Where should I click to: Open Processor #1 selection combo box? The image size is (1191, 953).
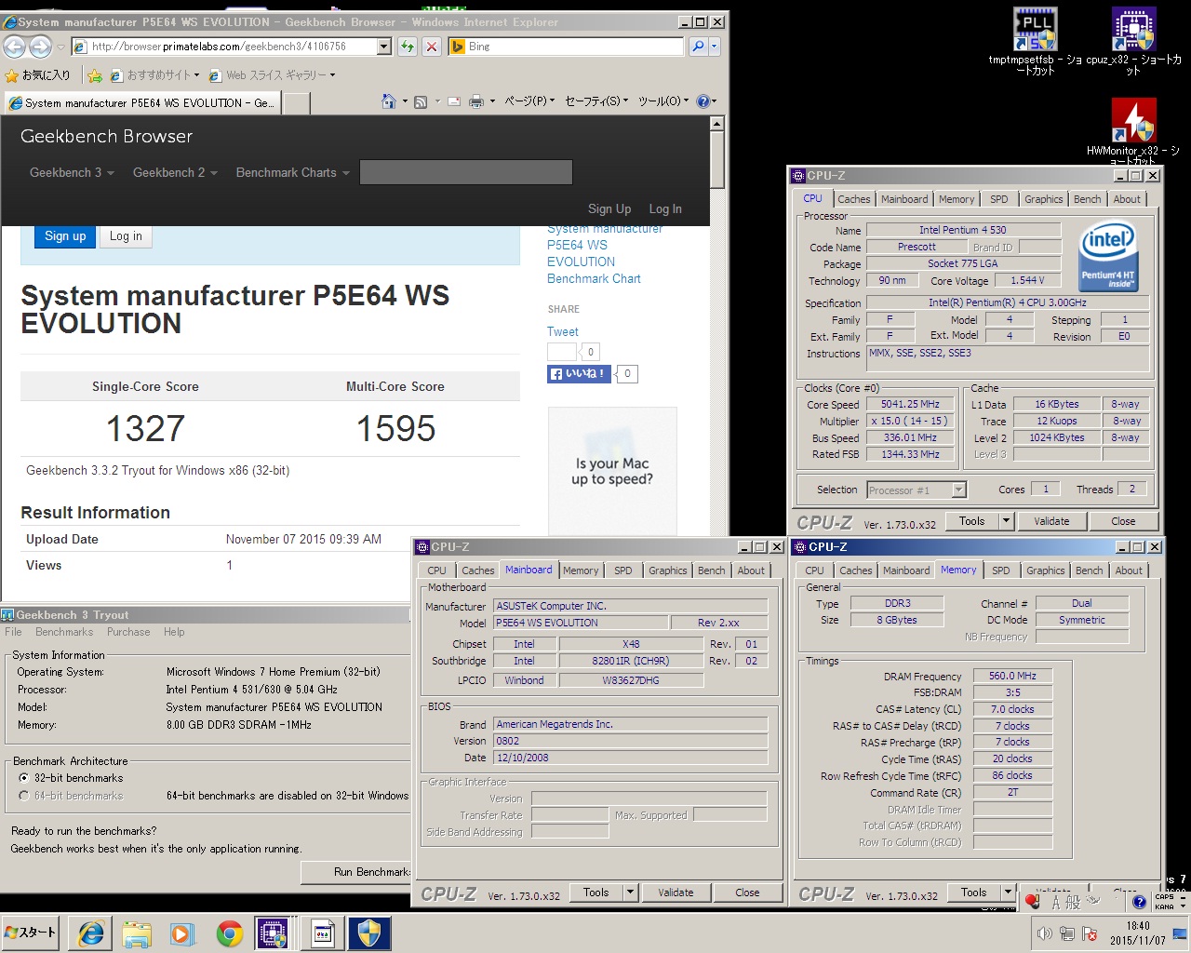pyautogui.click(x=917, y=490)
